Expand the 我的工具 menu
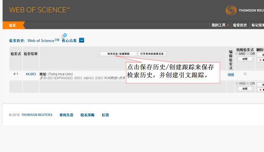The width and height of the screenshot is (264, 152). click(x=220, y=25)
